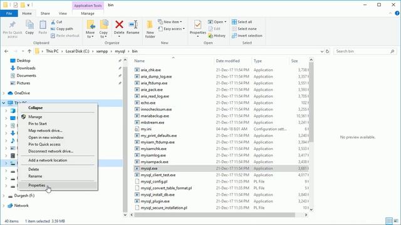Click the Paste shortcut button
The image size is (401, 225).
tap(65, 36)
